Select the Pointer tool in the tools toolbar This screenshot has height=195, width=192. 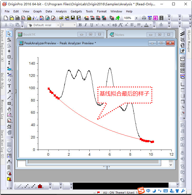[9, 34]
